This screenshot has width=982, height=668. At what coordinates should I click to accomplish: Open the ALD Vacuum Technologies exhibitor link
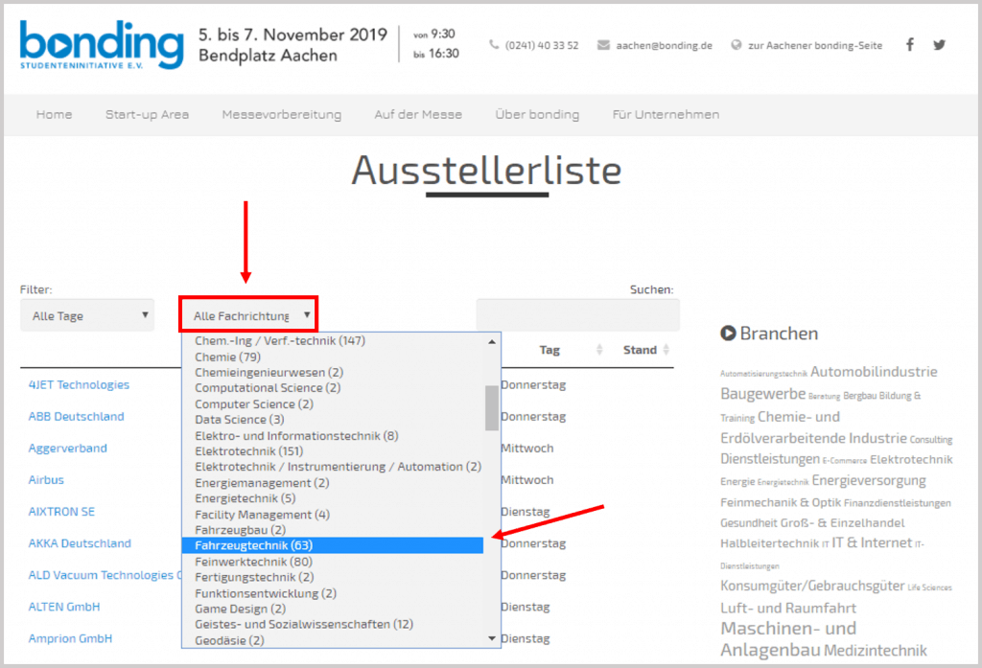(105, 575)
